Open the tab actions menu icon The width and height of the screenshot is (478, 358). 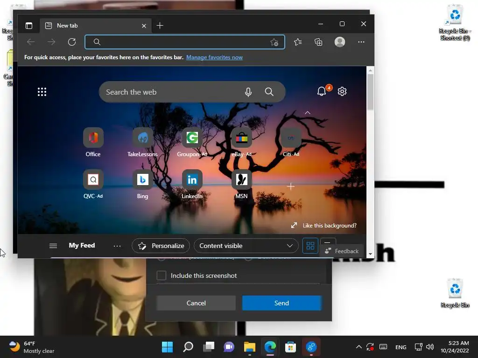click(x=29, y=26)
